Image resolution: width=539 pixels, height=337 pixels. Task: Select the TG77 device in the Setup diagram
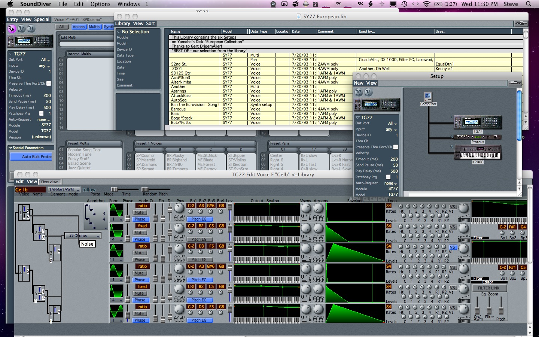click(478, 122)
